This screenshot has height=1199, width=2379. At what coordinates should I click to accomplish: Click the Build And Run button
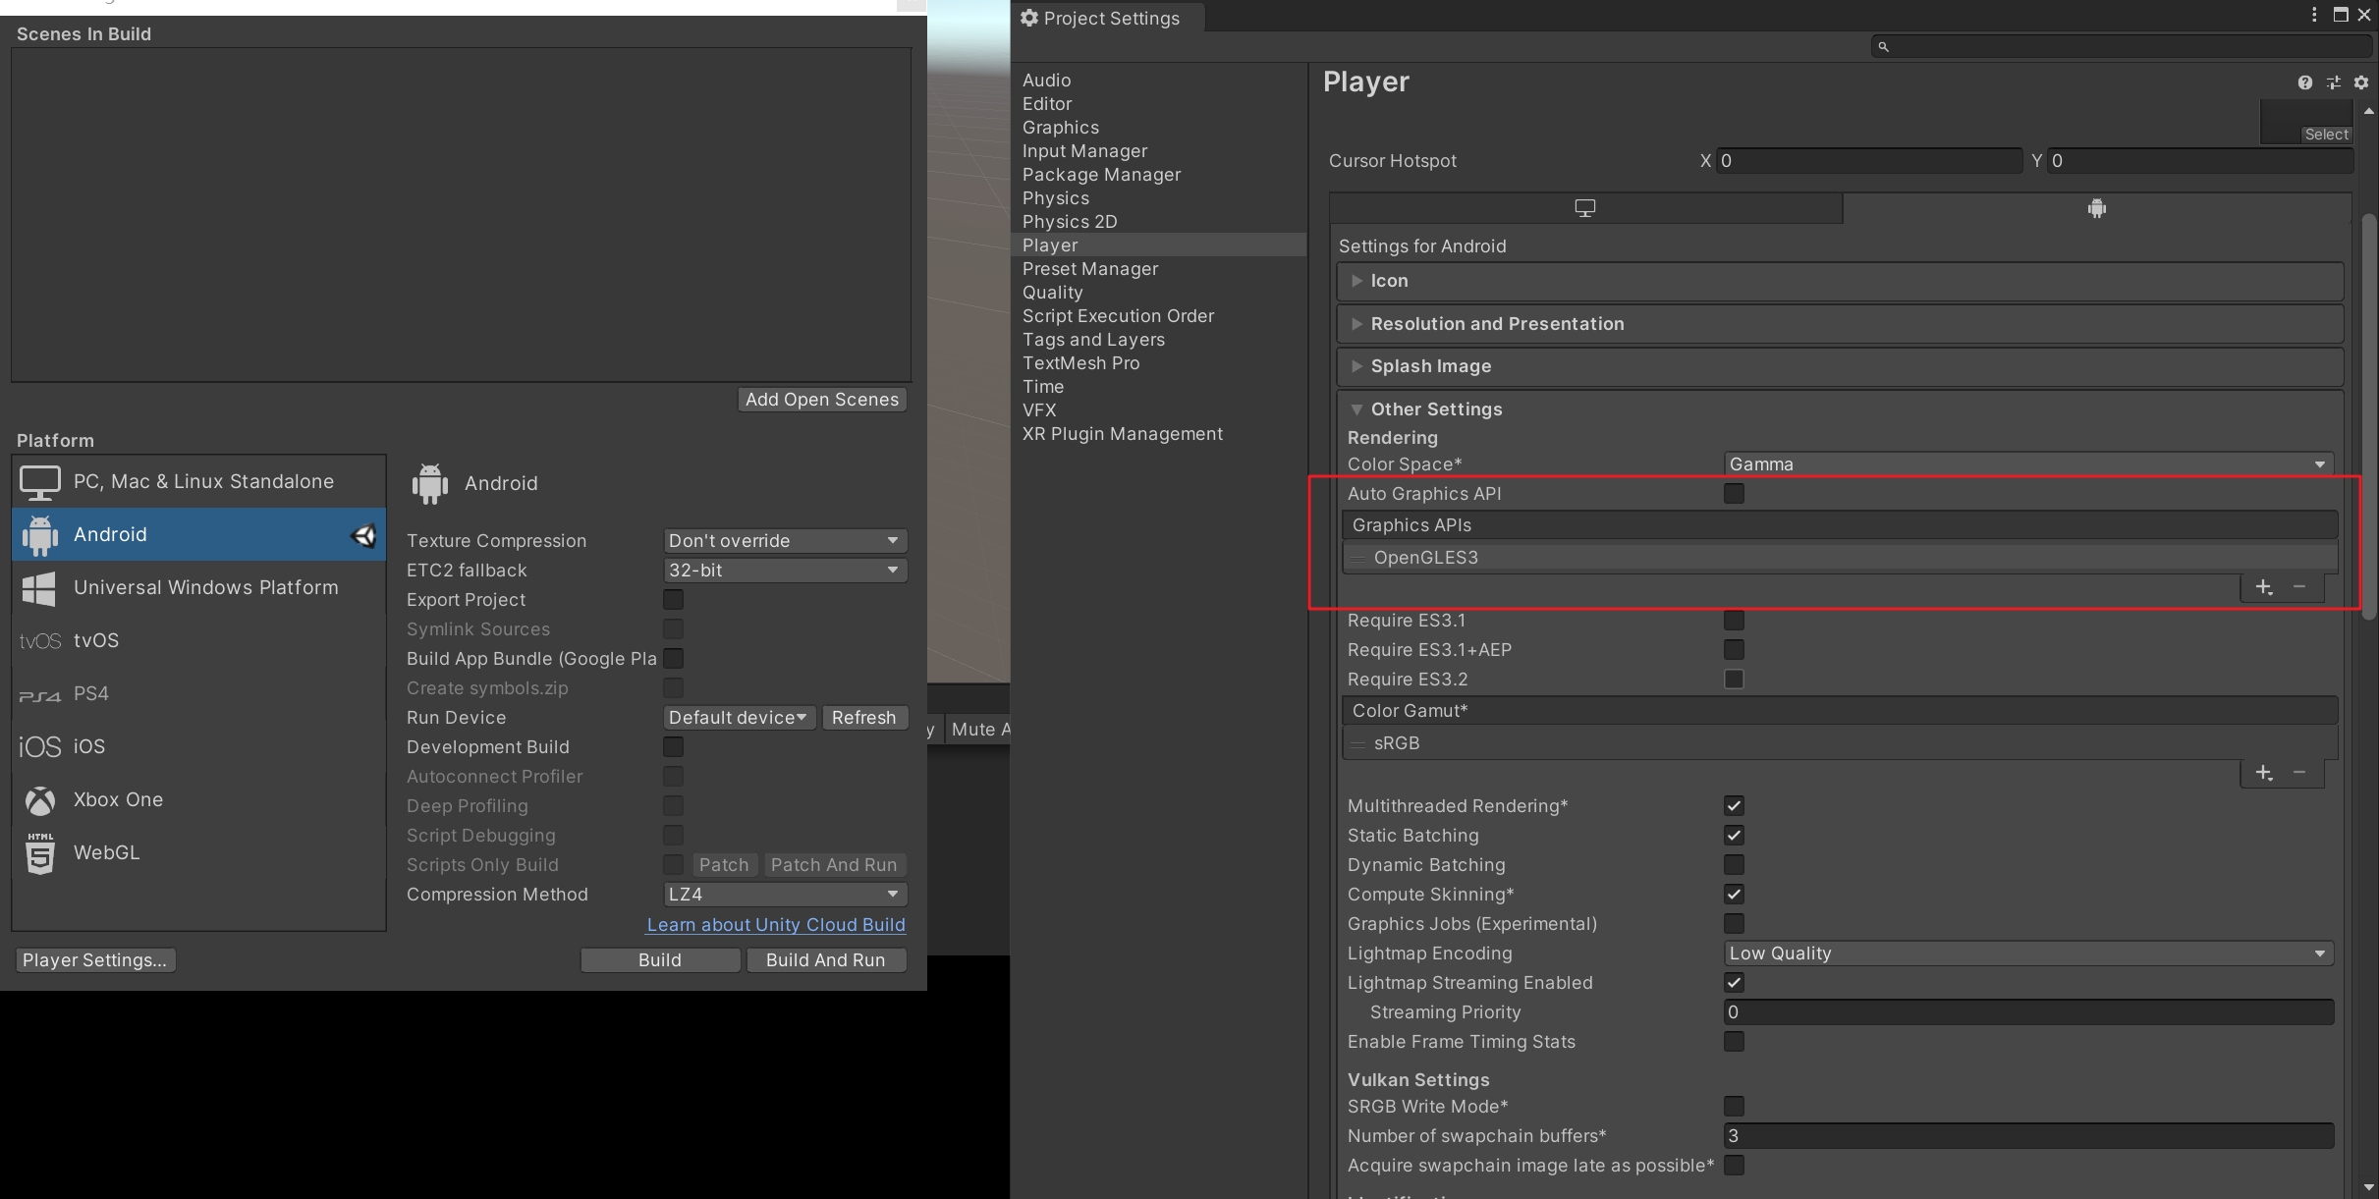click(x=826, y=959)
